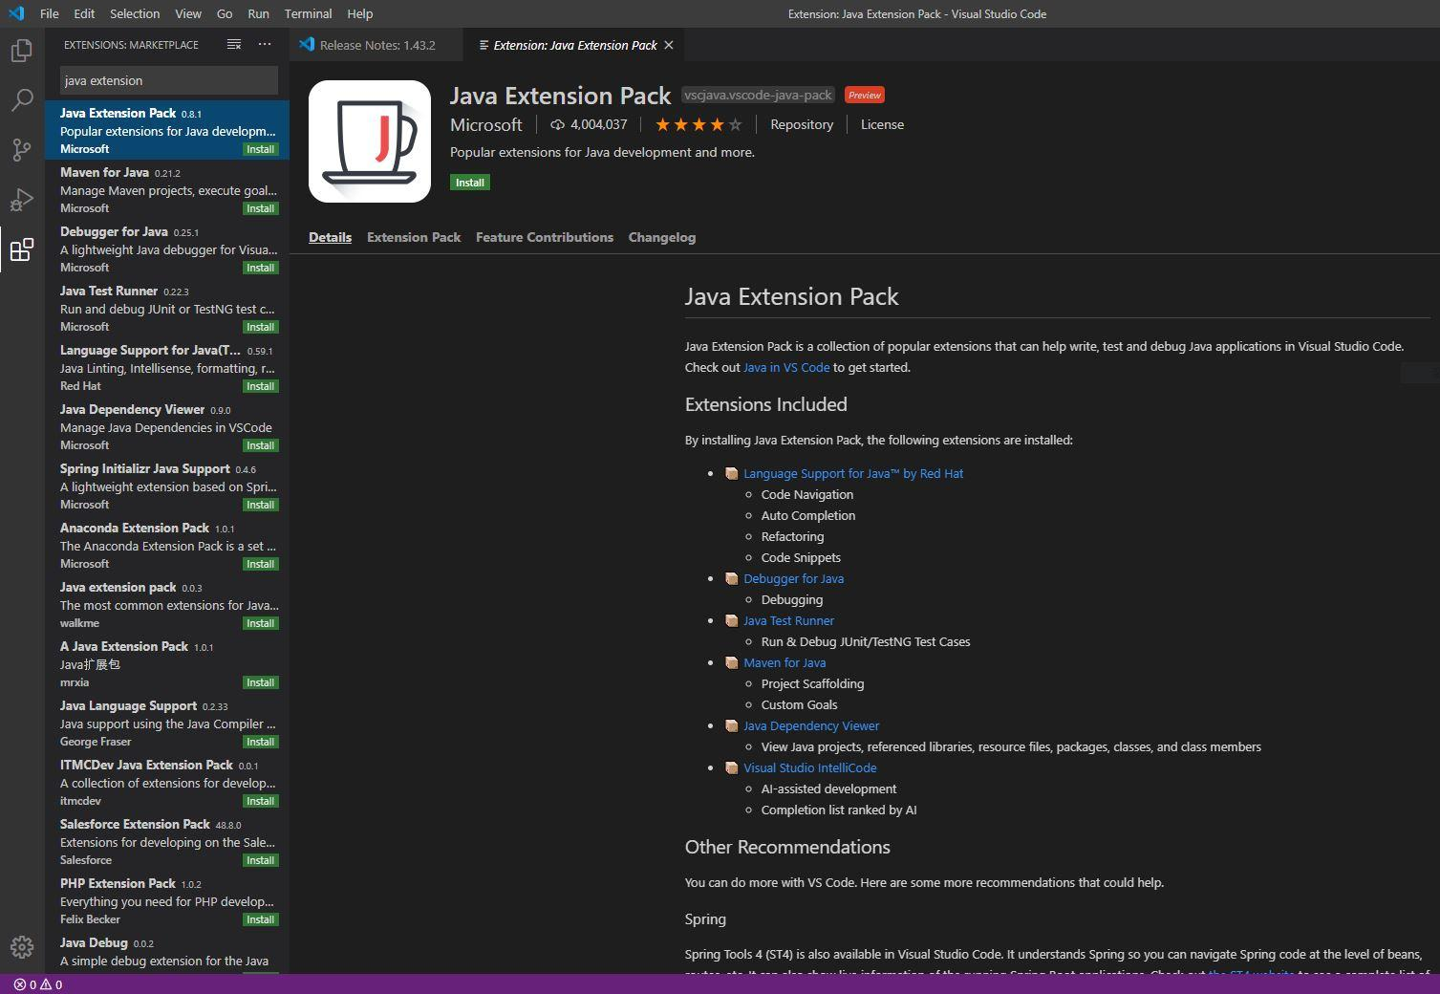Open the Java Dependency Viewer link in readme
The image size is (1440, 994).
coord(811,725)
